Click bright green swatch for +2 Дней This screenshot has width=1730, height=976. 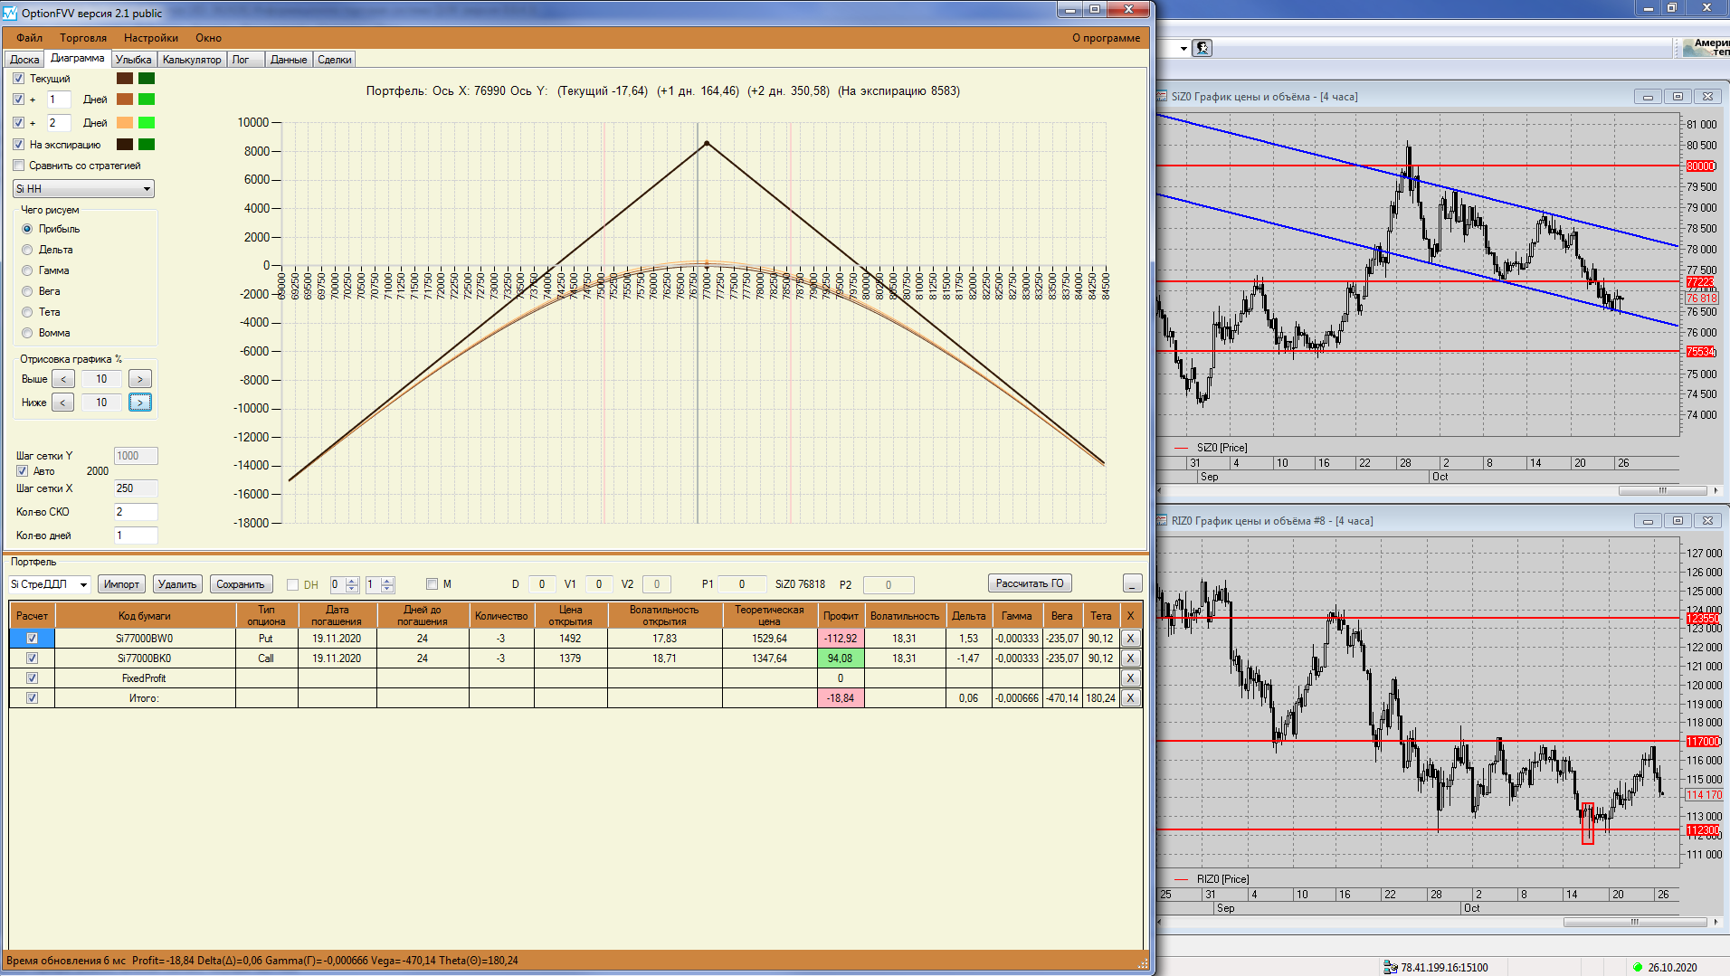click(147, 123)
